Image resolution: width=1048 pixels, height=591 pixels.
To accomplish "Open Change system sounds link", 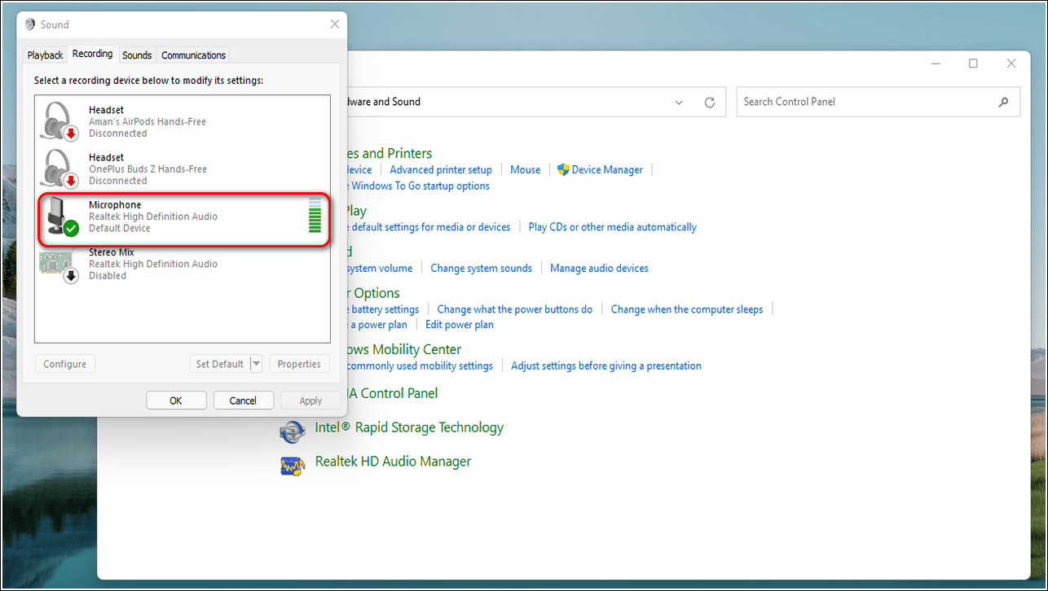I will tap(481, 268).
